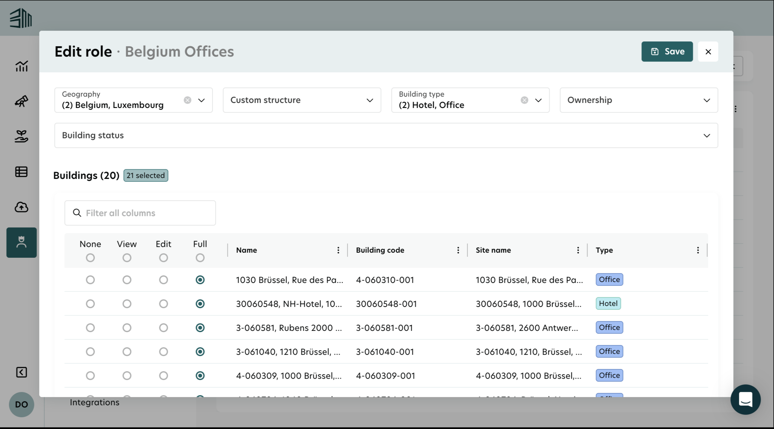Open the cloud upload sidebar icon
Screen dimensions: 774x429
pos(21,207)
